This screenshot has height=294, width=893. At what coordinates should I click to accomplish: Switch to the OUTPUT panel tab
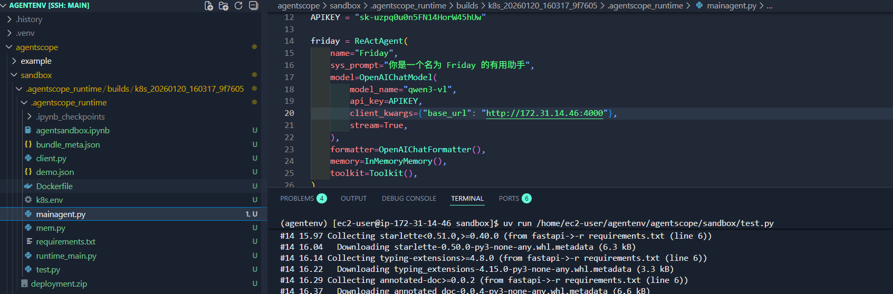click(353, 199)
